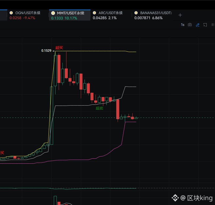Screen dimensions: 215x205
Task: Click the OGN/USDT coin icon
Action: [x=11, y=13]
